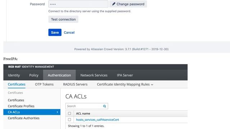This screenshot has height=129, width=230.
Task: Select Certificate Profiles in sidebar
Action: click(x=21, y=106)
